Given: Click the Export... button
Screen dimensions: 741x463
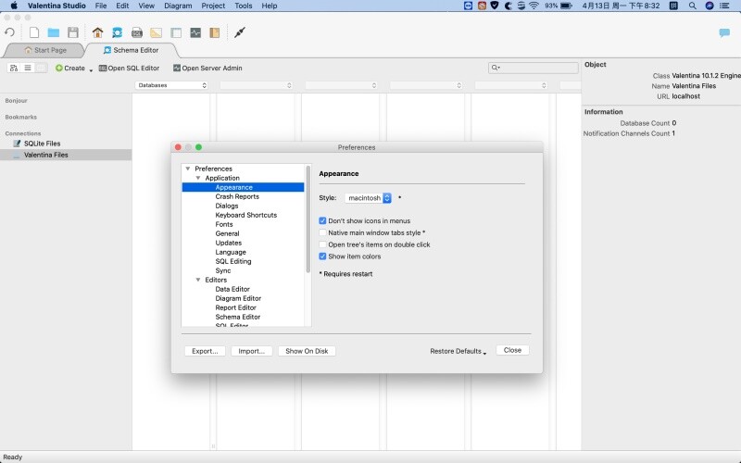Looking at the screenshot, I should point(205,351).
